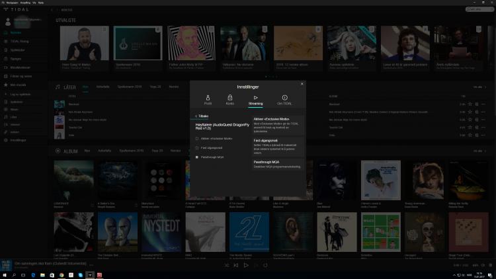This screenshot has width=496, height=279.
Task: Select the Nye tab under ALBUM
Action: point(87,151)
